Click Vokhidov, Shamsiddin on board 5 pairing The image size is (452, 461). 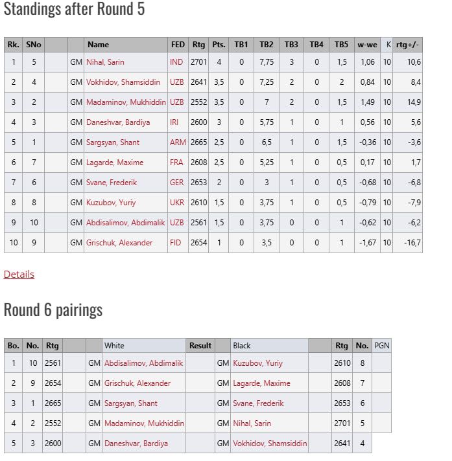[270, 444]
